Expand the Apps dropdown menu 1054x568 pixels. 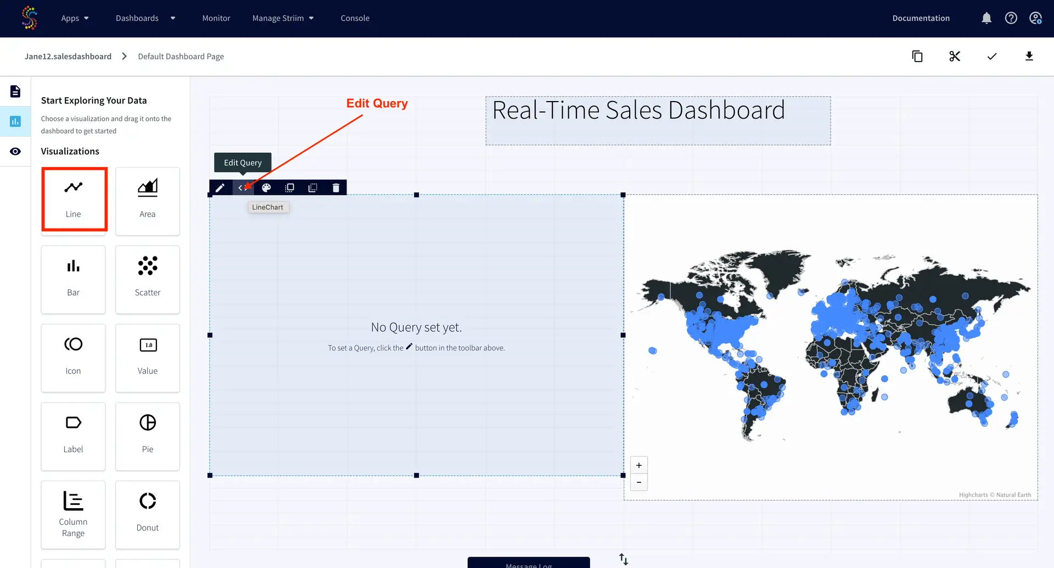click(75, 18)
